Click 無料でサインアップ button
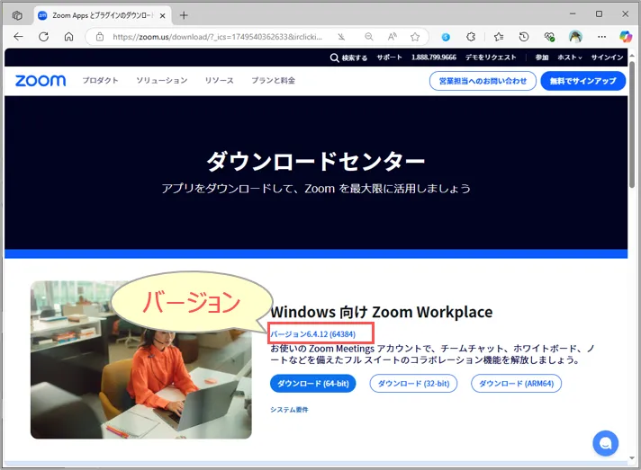Viewport: 641px width, 470px height. 583,81
